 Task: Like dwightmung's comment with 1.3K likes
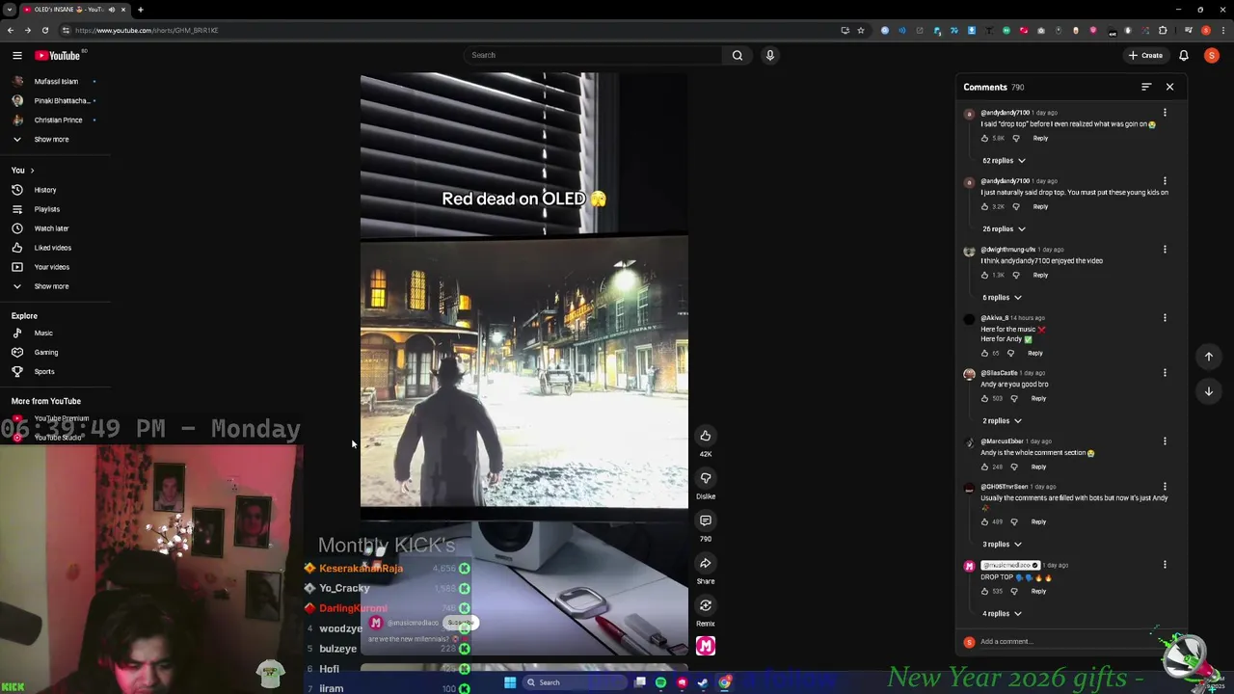click(x=984, y=275)
